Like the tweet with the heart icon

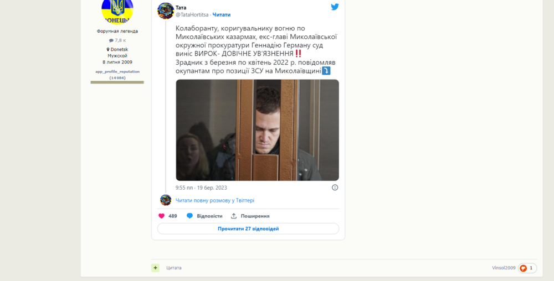(161, 216)
